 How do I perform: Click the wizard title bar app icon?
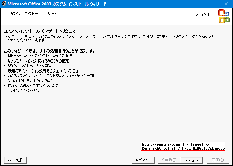click(4, 4)
